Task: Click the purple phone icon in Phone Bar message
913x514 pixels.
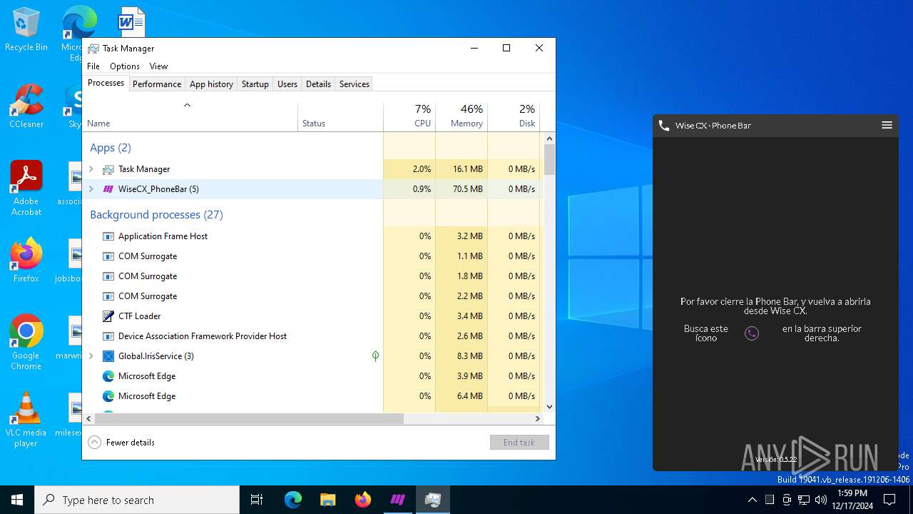Action: pyautogui.click(x=752, y=333)
